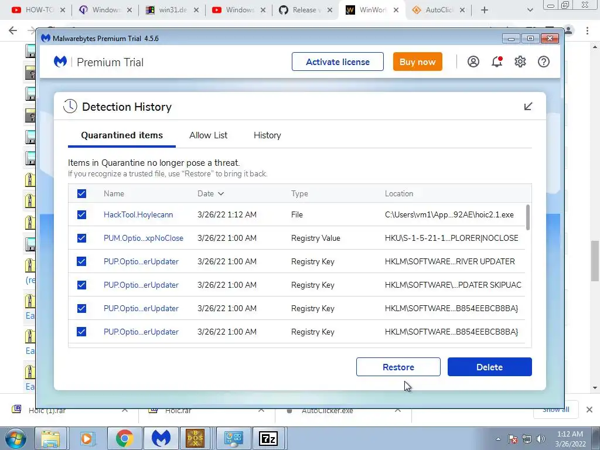
Task: Uncheck checkbox for PDATER SKIPUAC registry key
Action: (81, 285)
